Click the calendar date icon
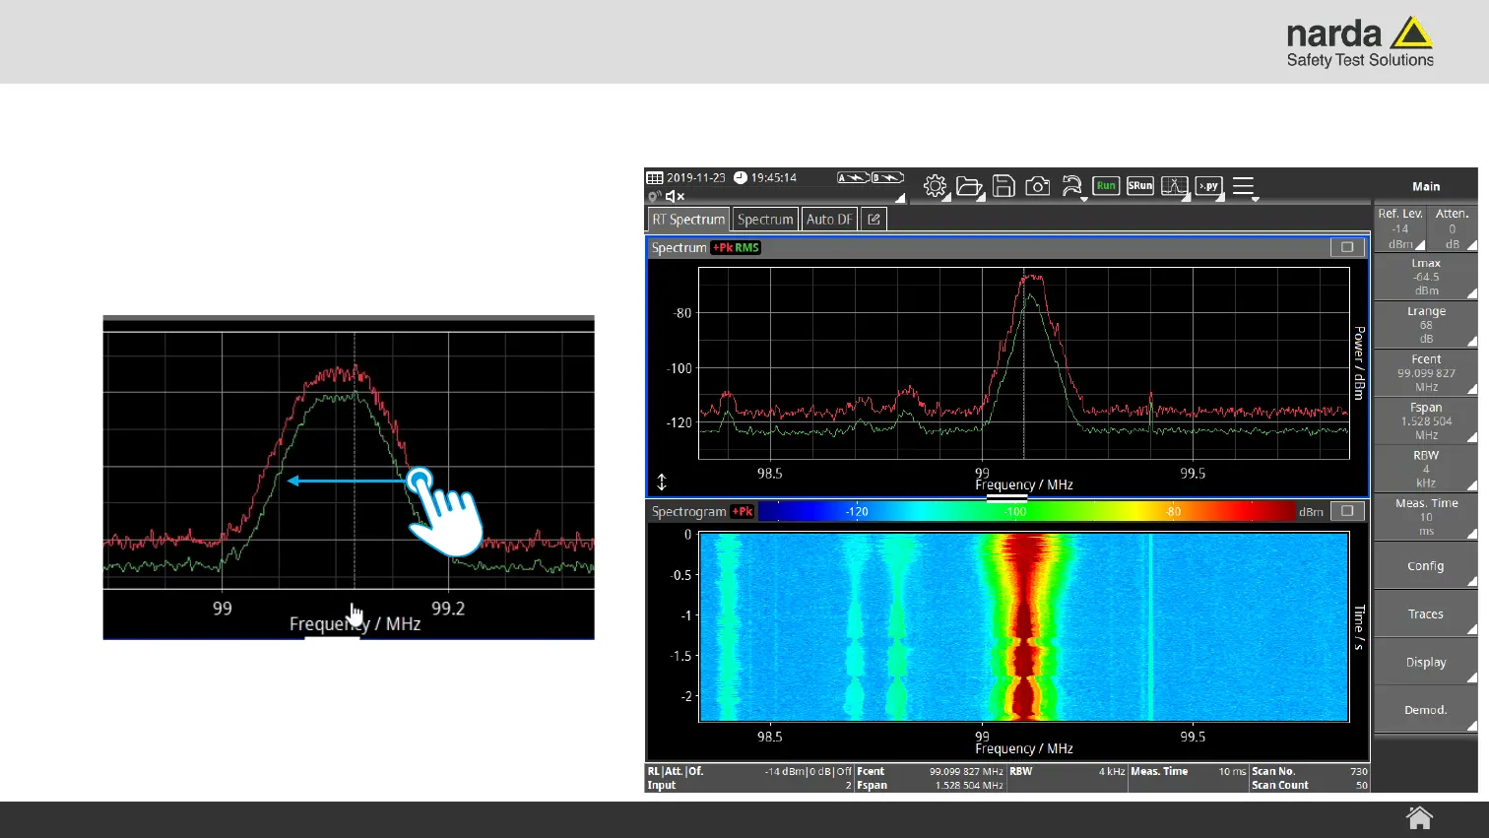This screenshot has height=838, width=1489. [655, 178]
